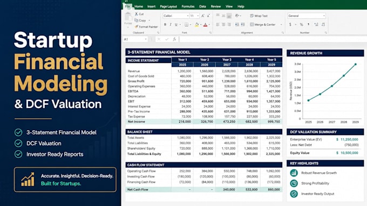The image size is (367, 206).
Task: Toggle Bold formatting
Action: tap(165, 25)
